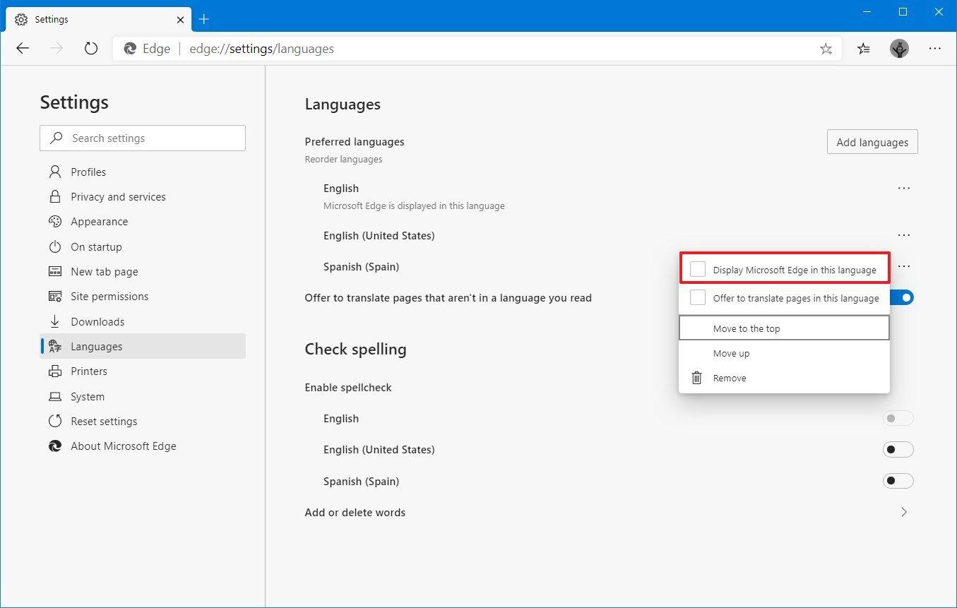The width and height of the screenshot is (957, 608).
Task: Open 'Privacy and services' settings
Action: click(118, 196)
